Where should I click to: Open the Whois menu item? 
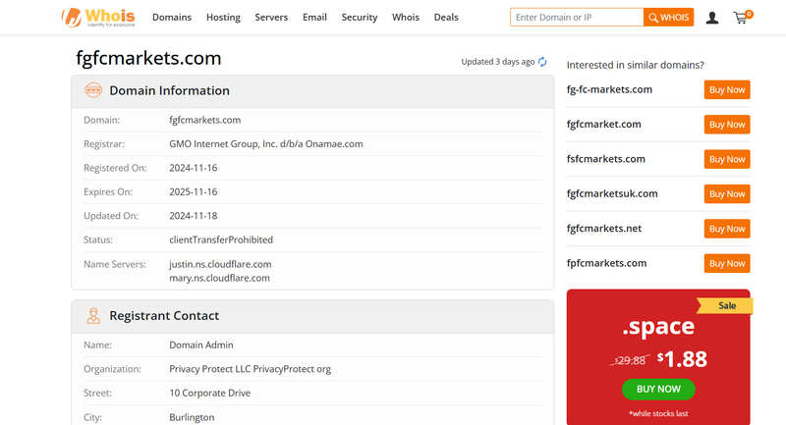click(406, 17)
